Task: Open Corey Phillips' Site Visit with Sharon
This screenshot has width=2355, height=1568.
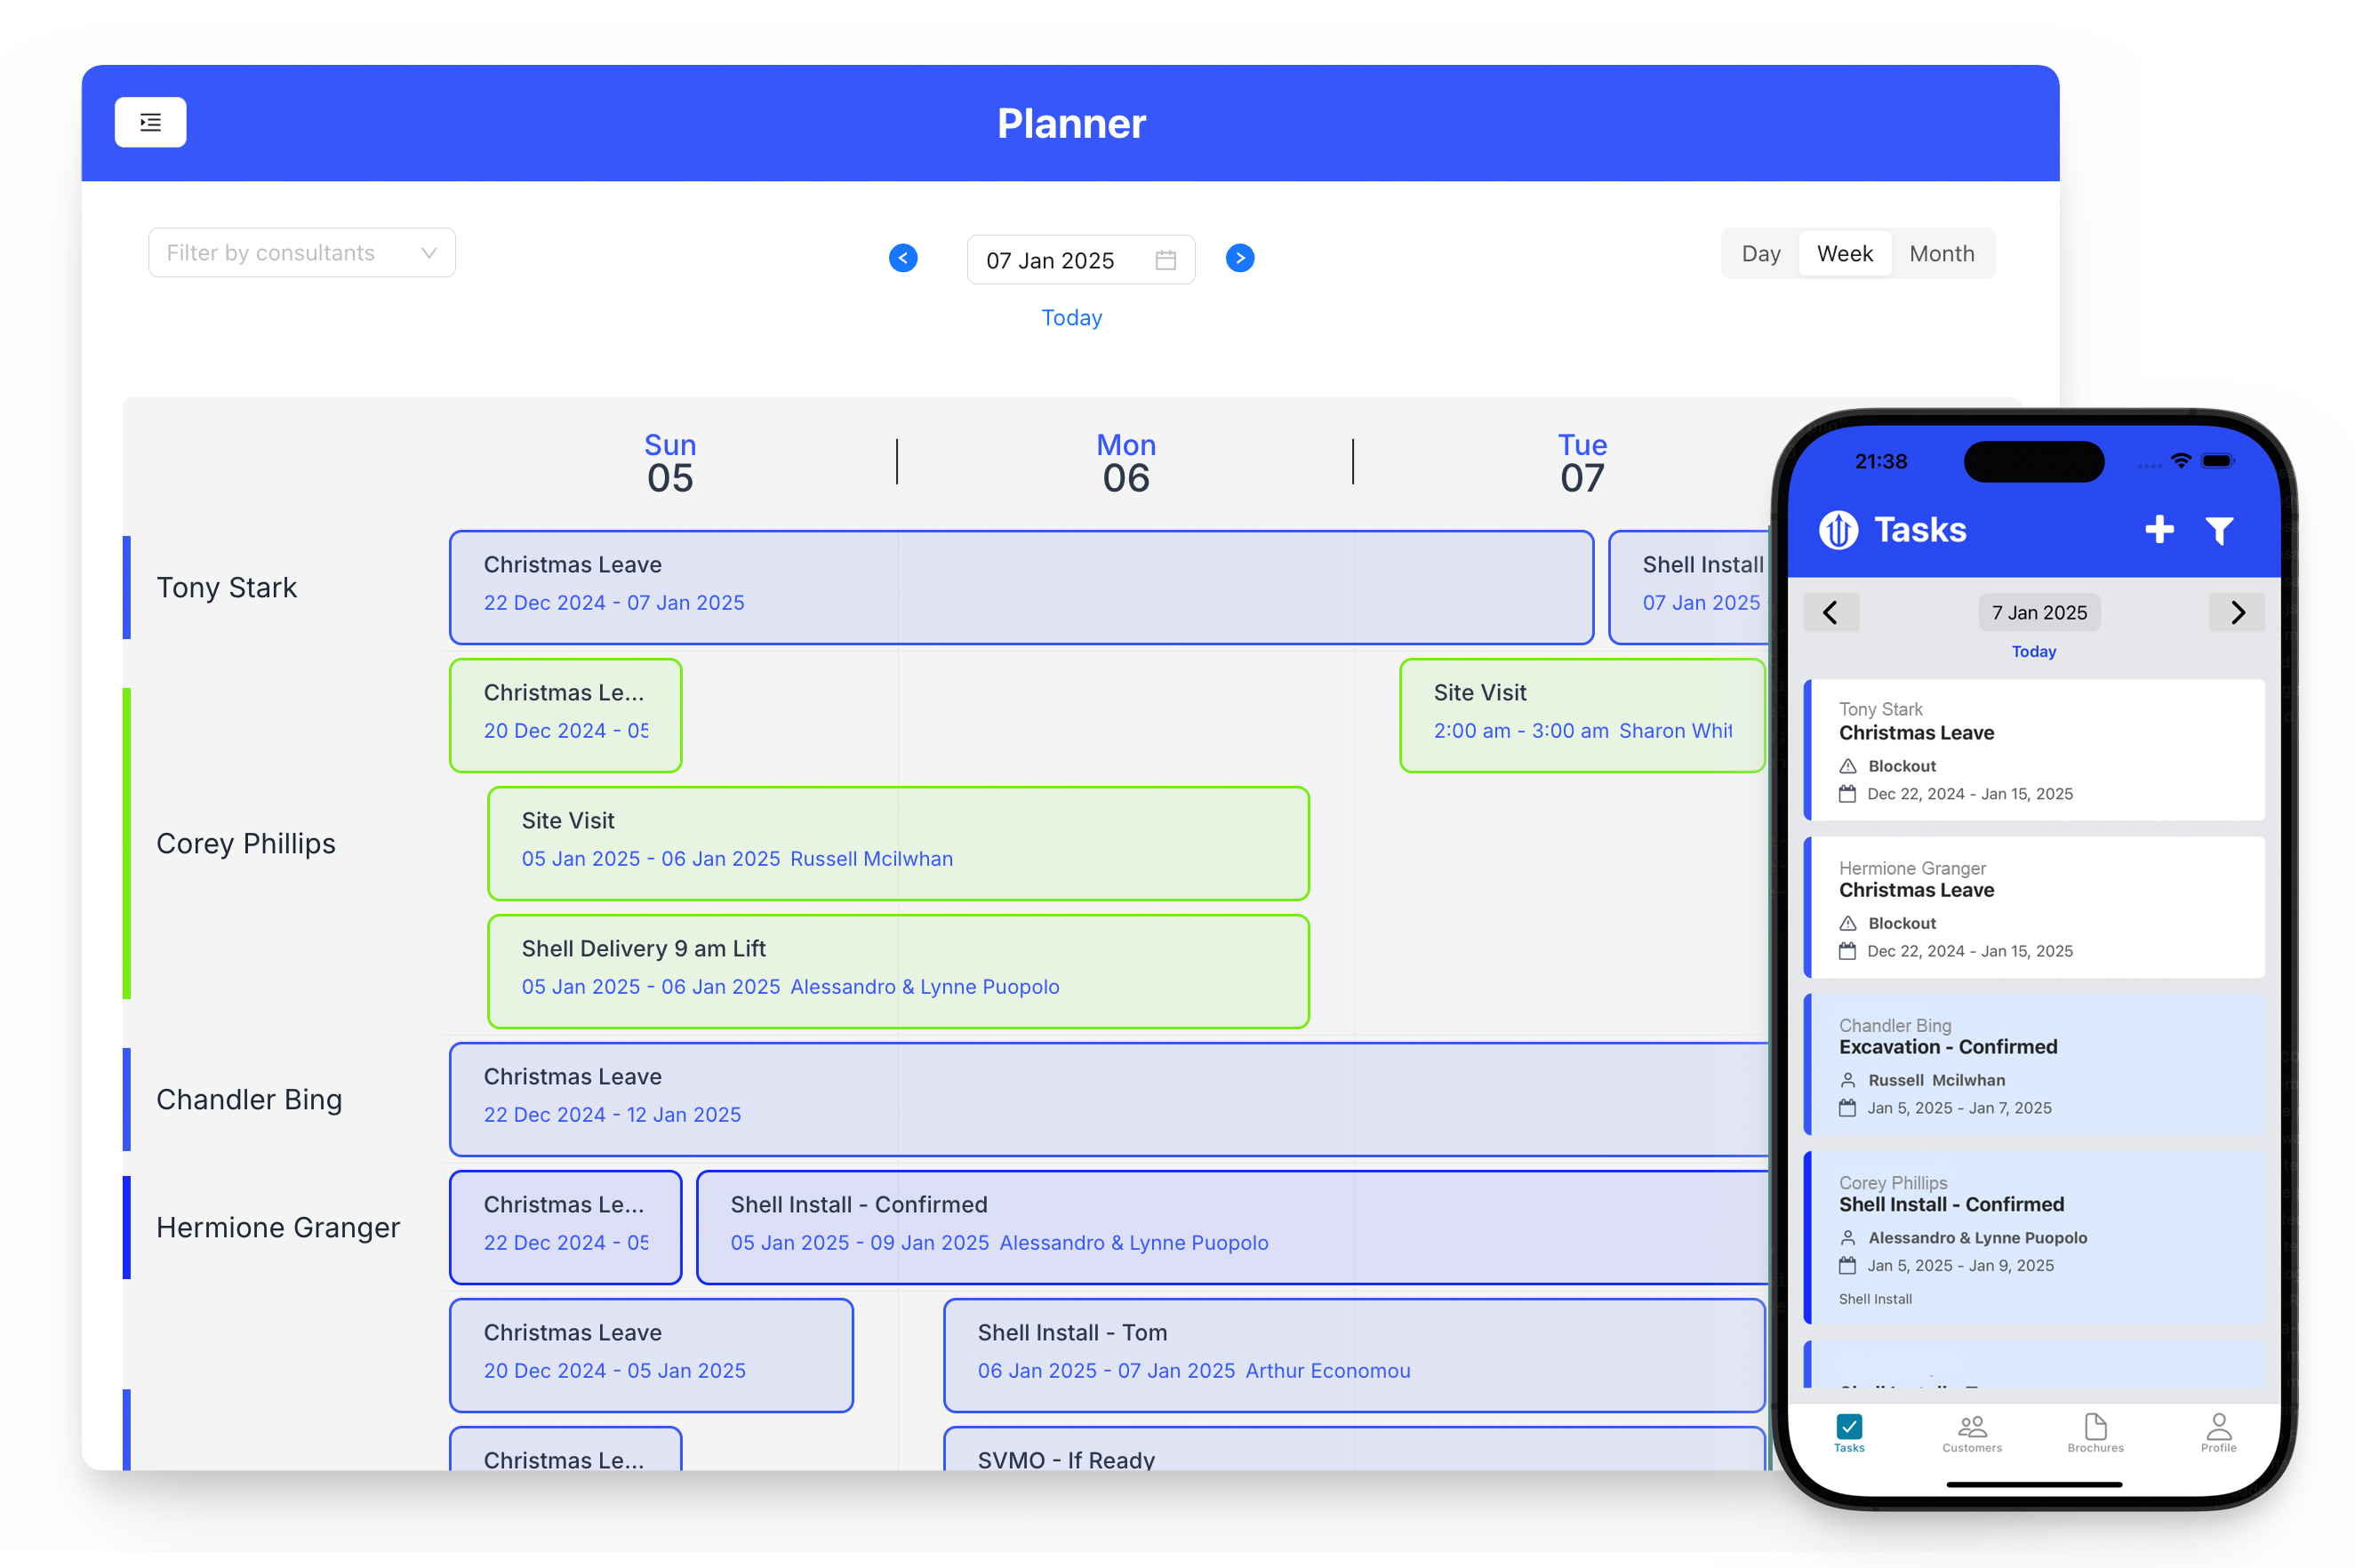Action: point(1582,715)
